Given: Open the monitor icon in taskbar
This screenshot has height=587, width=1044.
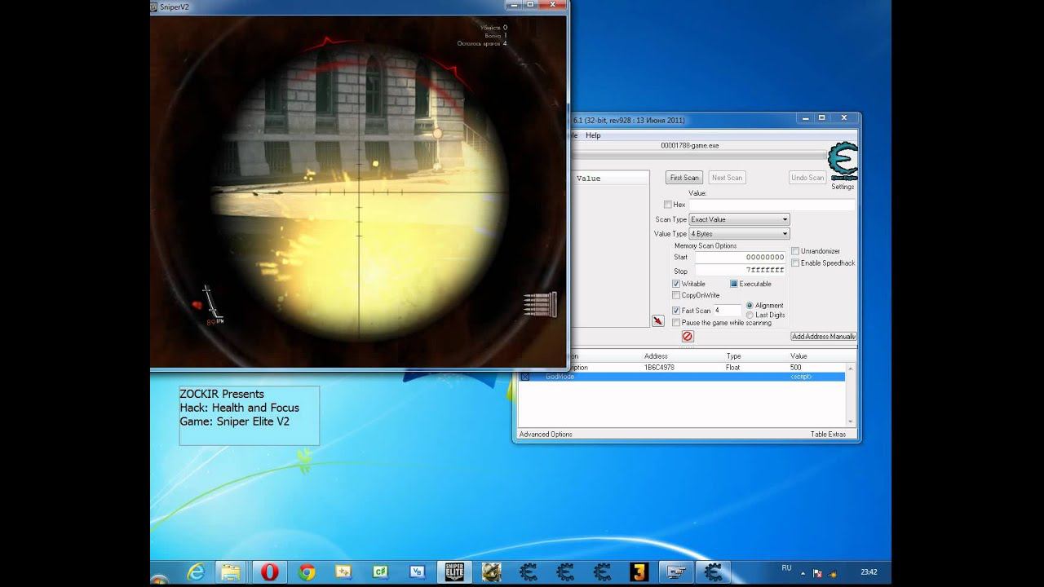Looking at the screenshot, I should (x=676, y=572).
